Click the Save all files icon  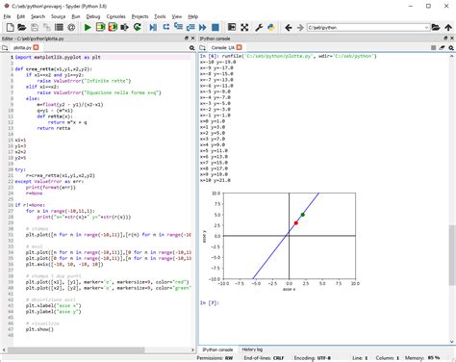click(47, 27)
